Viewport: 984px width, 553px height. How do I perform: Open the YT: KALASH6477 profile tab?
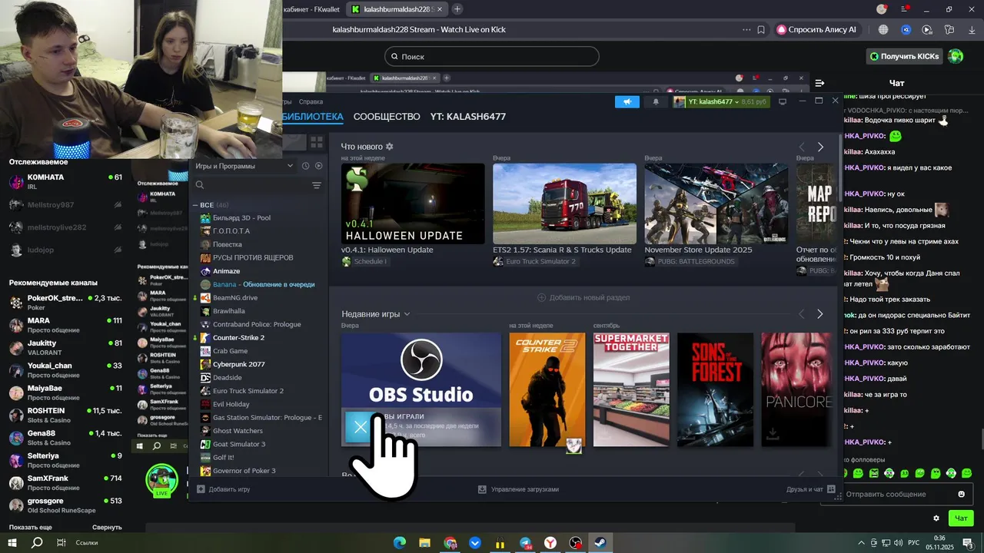coord(468,117)
